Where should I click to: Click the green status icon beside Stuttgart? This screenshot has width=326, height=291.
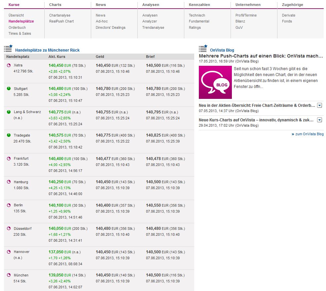[x=9, y=89]
